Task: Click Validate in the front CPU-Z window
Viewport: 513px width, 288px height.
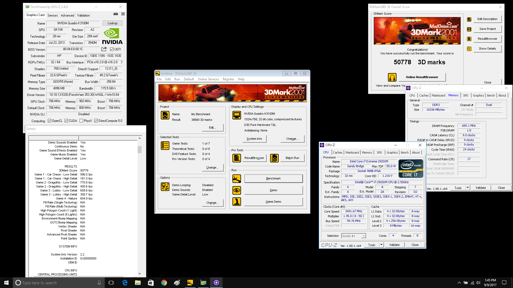Action: click(394, 245)
